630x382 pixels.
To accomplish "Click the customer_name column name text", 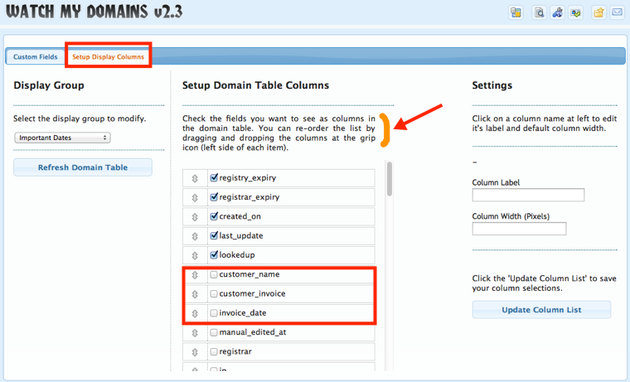I will [250, 274].
